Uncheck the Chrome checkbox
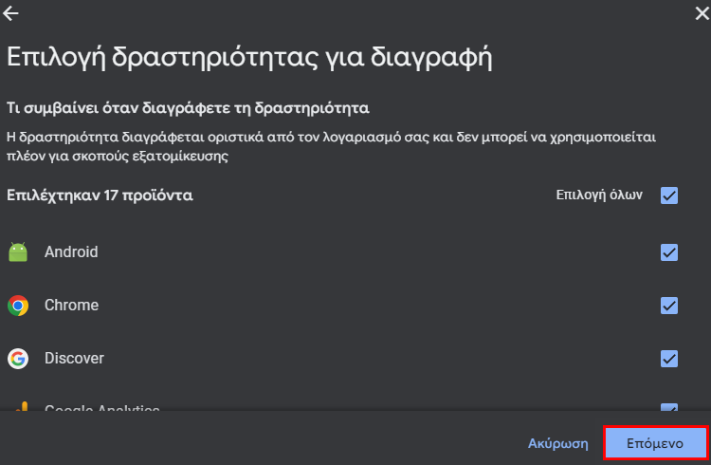Image resolution: width=711 pixels, height=465 pixels. click(669, 306)
